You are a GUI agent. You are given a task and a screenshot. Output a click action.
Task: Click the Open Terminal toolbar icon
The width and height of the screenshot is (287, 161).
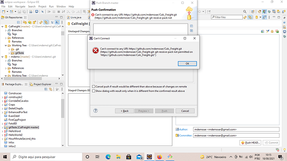(x=37, y=12)
